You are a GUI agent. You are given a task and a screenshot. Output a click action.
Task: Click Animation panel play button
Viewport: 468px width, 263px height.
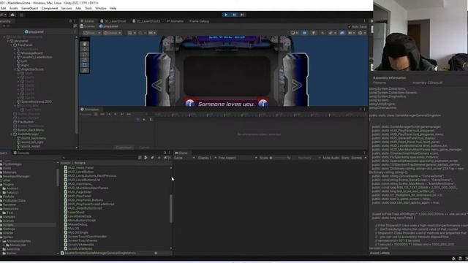point(116,114)
